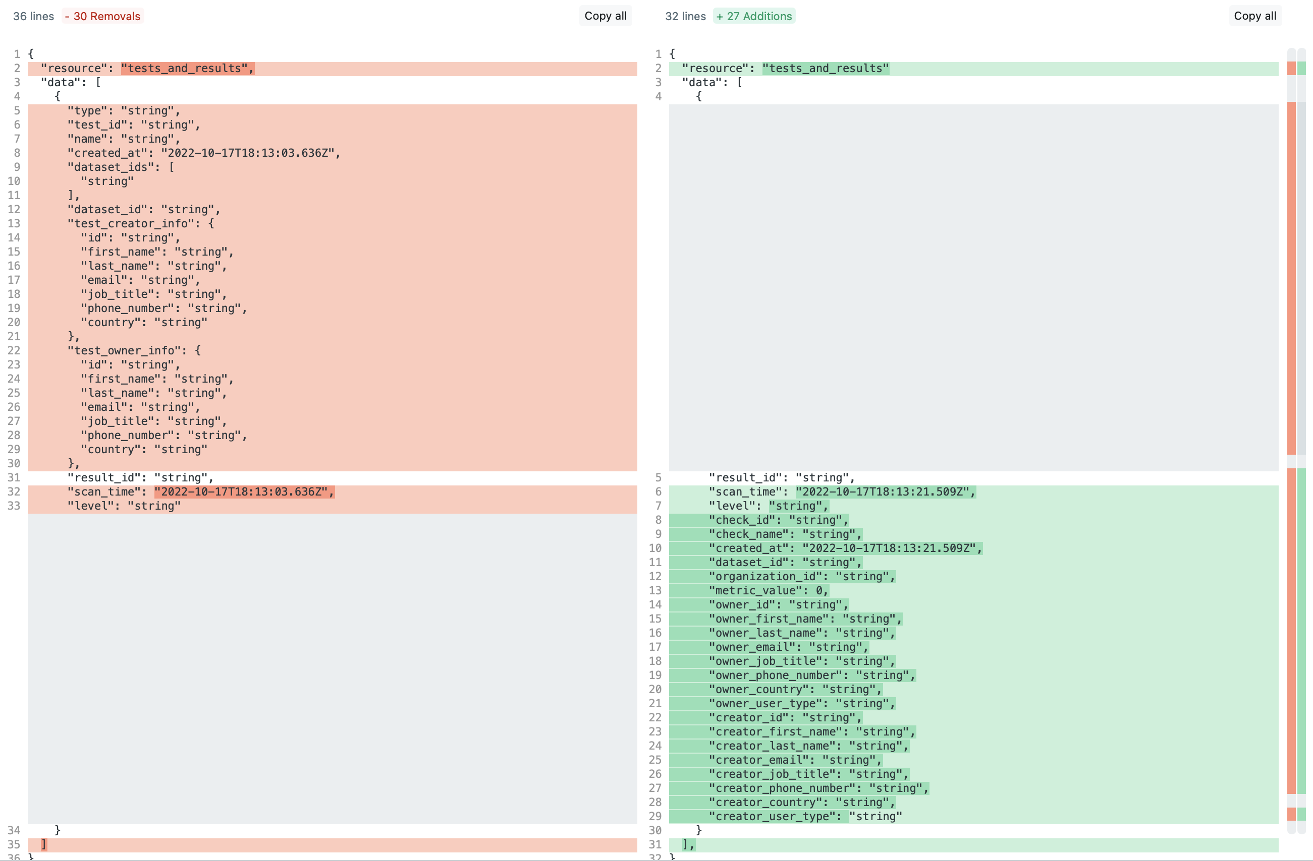
Task: Click the green additions bar in minimap
Action: [1302, 631]
